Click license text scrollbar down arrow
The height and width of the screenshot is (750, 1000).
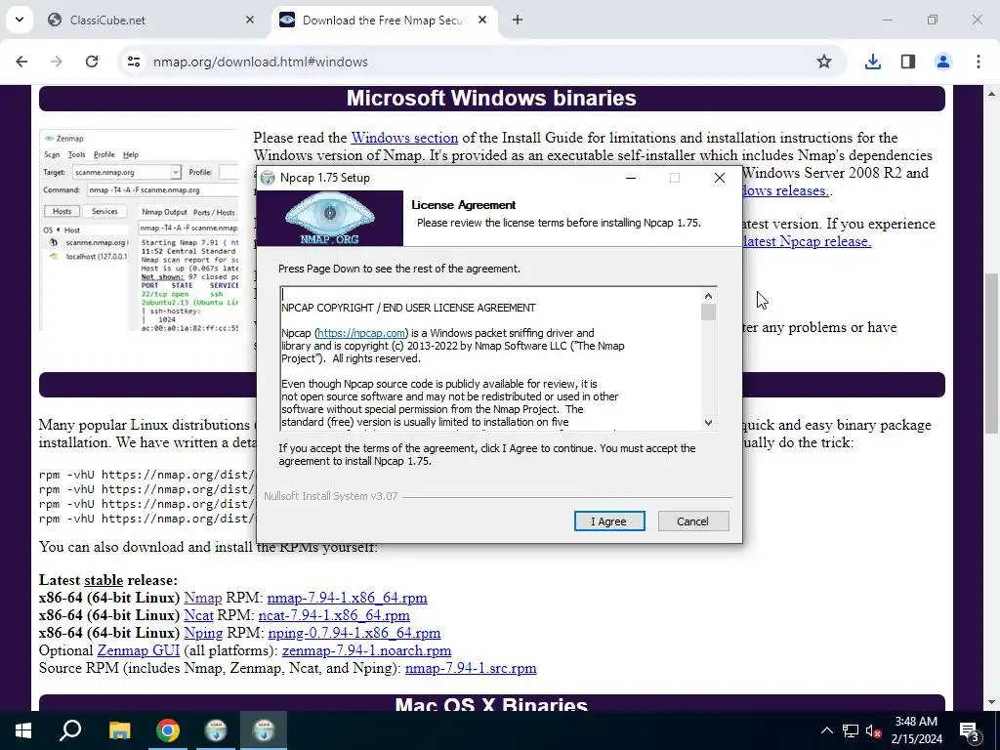pyautogui.click(x=709, y=422)
